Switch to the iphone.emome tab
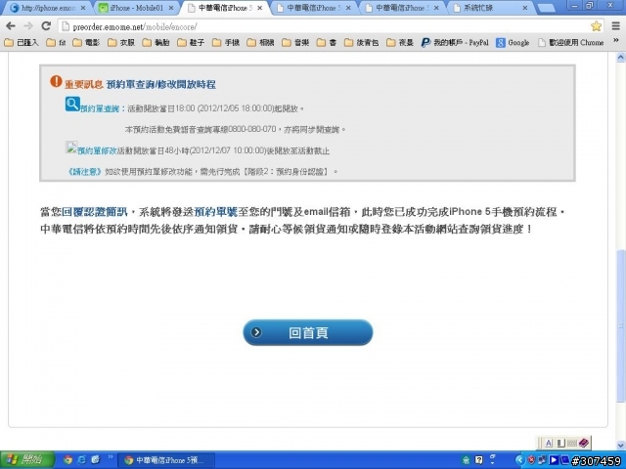The width and height of the screenshot is (626, 469). [48, 8]
